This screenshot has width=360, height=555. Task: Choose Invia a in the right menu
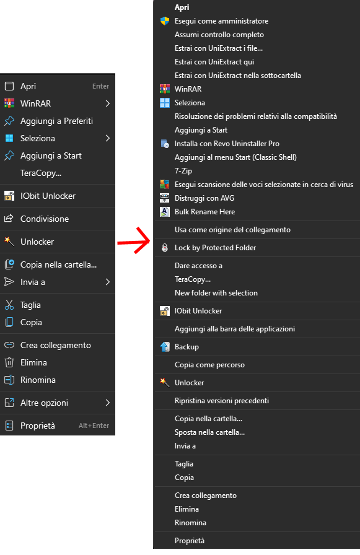(185, 446)
